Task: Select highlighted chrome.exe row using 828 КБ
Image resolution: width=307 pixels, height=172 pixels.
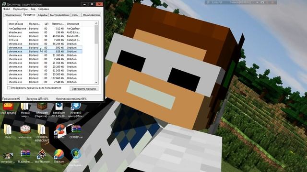Action: pyautogui.click(x=45, y=52)
